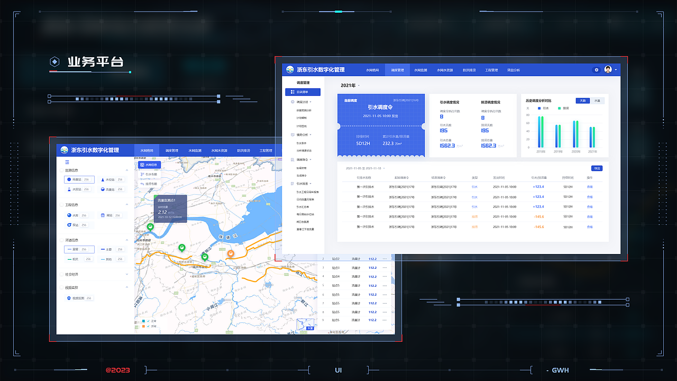
Task: Check the 社会经济 group checkbox
Action: 61,275
